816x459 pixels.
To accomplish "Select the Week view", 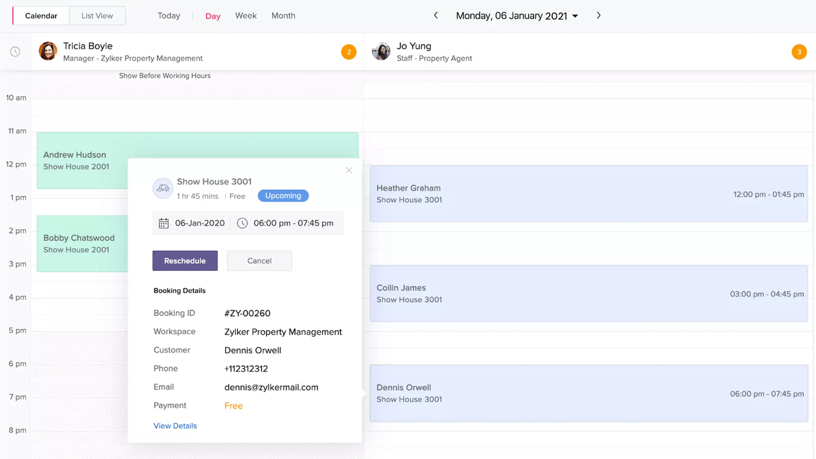I will point(245,16).
